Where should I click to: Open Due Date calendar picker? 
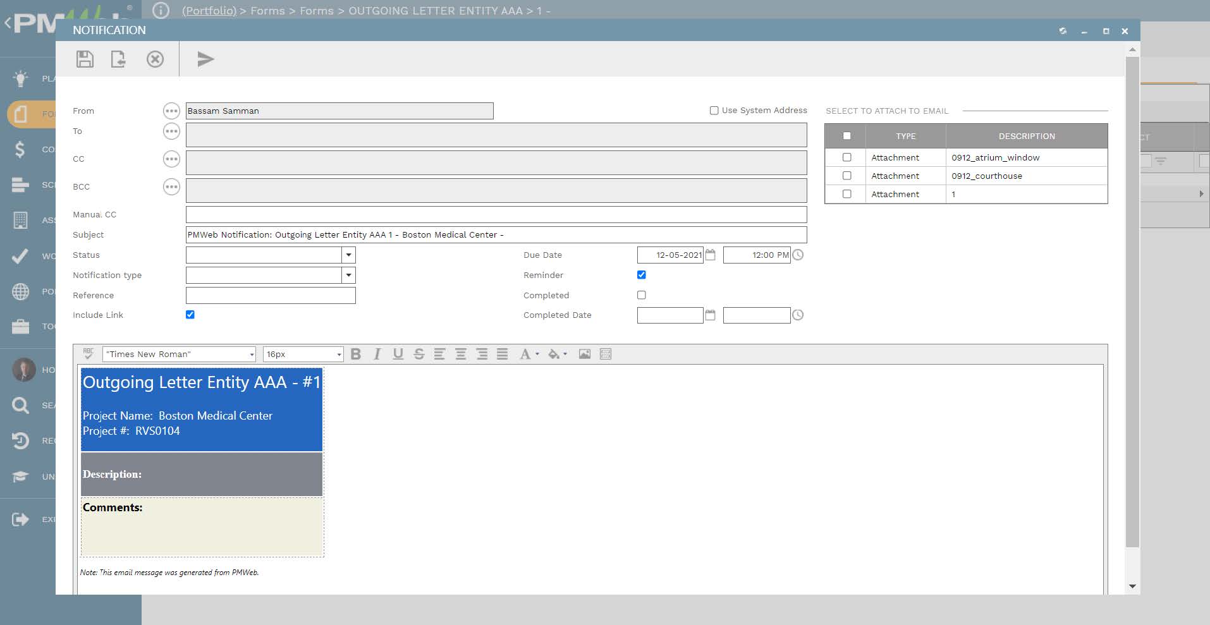click(x=711, y=255)
